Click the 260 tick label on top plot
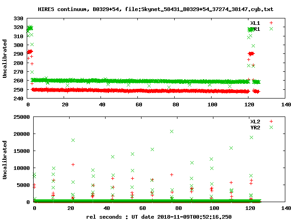The height and width of the screenshot is (221, 295). click(x=18, y=81)
